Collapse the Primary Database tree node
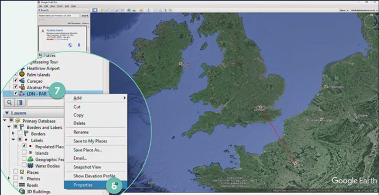This screenshot has width=379, height=195. (x=5, y=120)
